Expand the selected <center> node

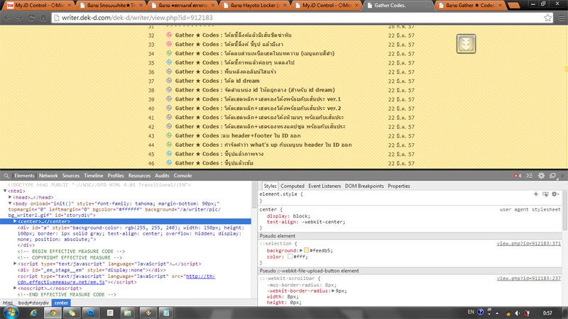pos(15,221)
